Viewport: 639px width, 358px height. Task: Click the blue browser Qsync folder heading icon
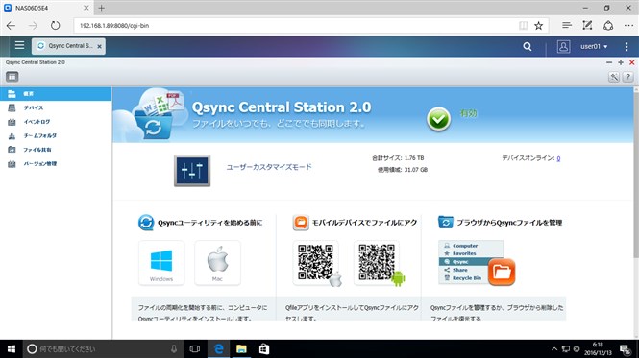[446, 223]
